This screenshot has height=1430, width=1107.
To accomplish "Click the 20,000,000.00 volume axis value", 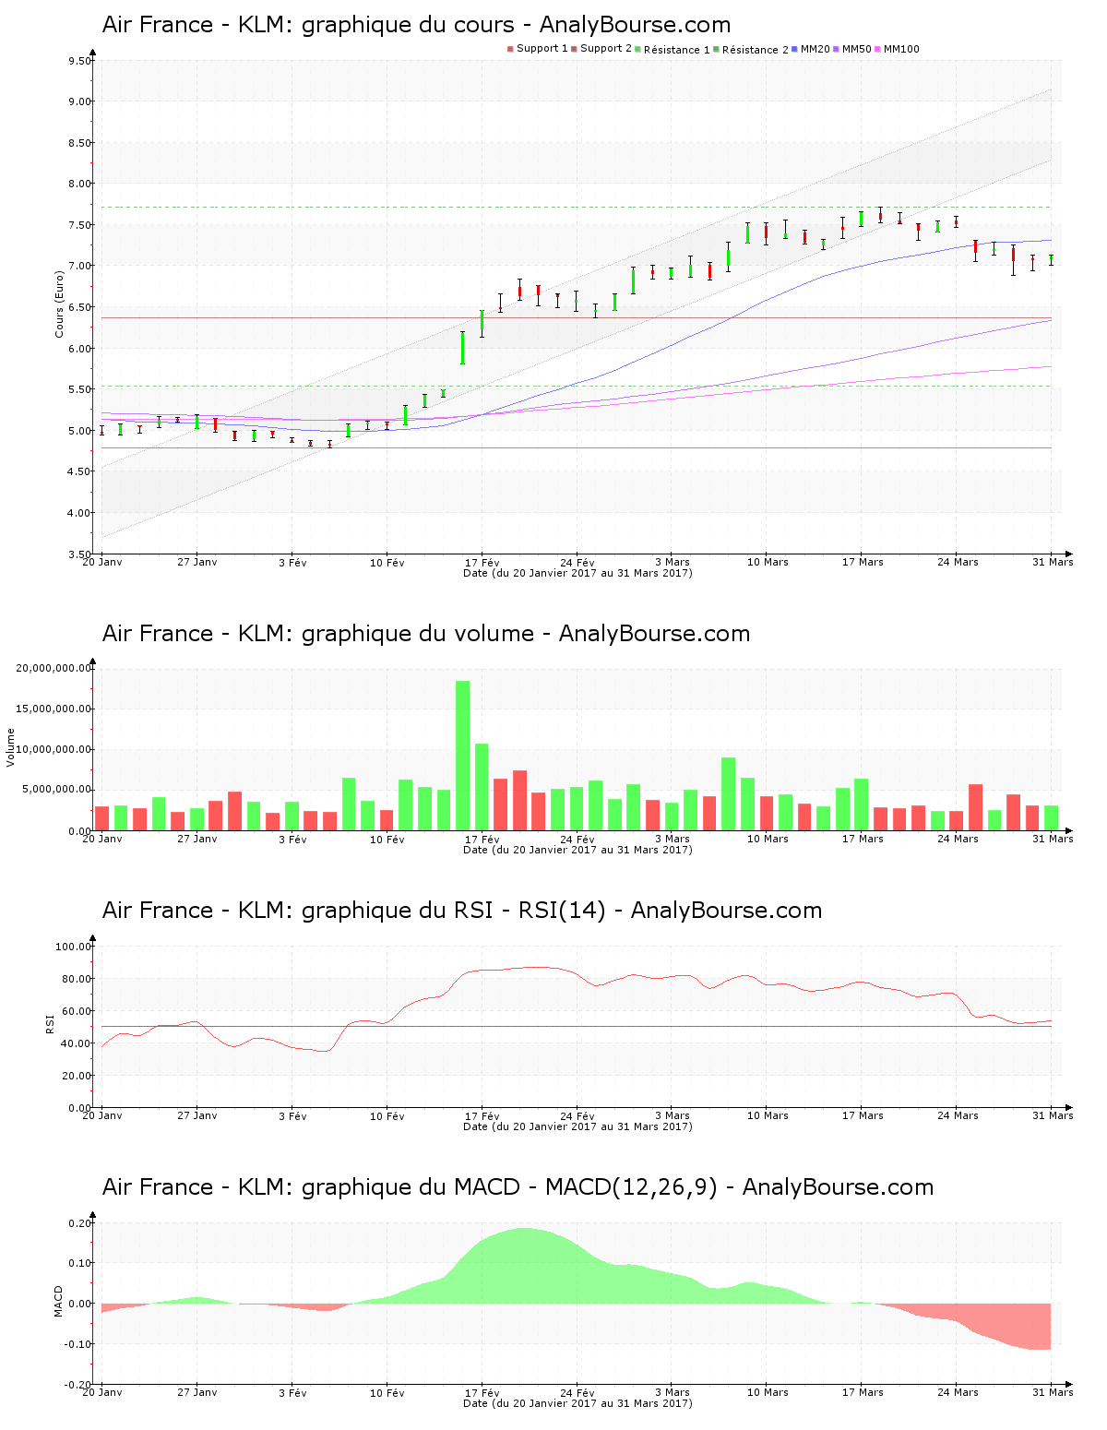I will pyautogui.click(x=54, y=668).
